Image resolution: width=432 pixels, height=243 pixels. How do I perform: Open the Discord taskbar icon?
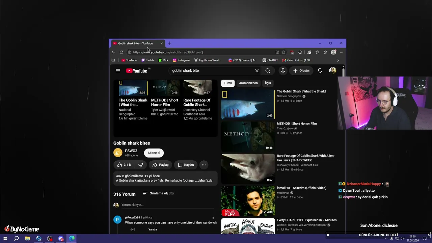[61, 239]
